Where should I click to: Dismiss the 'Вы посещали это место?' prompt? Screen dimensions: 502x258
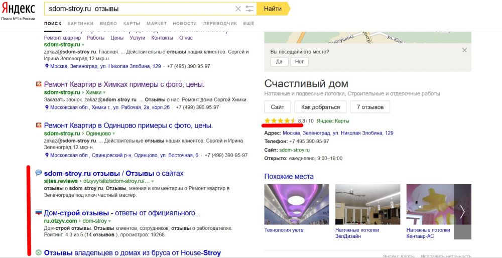(464, 50)
